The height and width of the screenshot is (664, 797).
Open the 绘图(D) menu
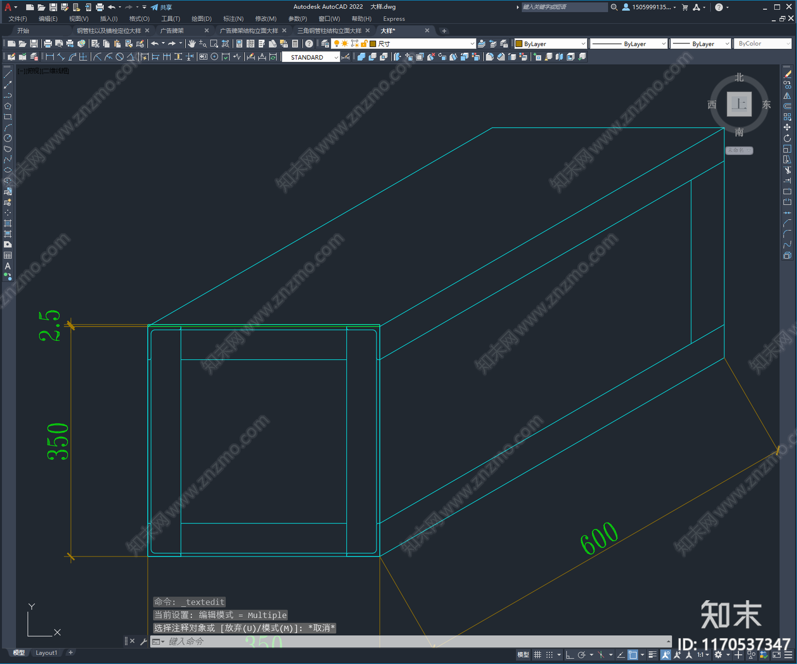201,19
